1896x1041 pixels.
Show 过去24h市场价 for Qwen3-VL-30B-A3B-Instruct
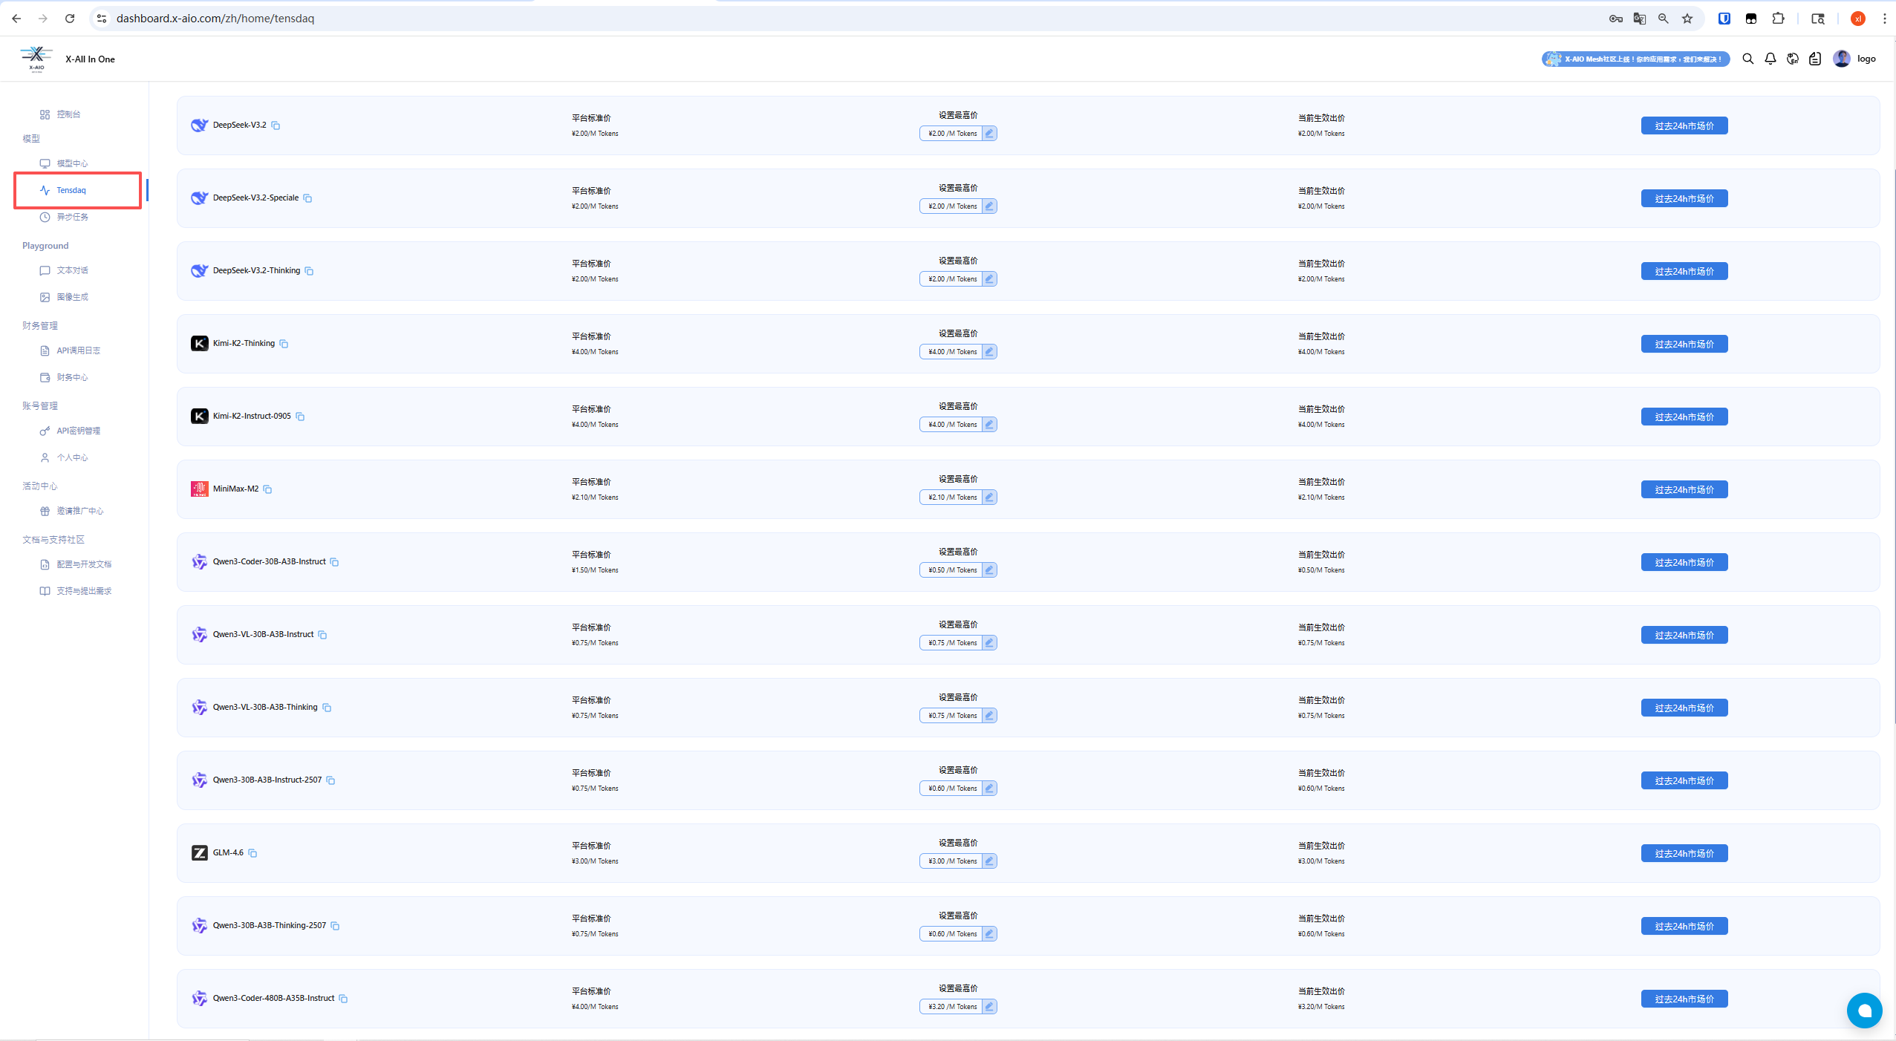(x=1684, y=636)
